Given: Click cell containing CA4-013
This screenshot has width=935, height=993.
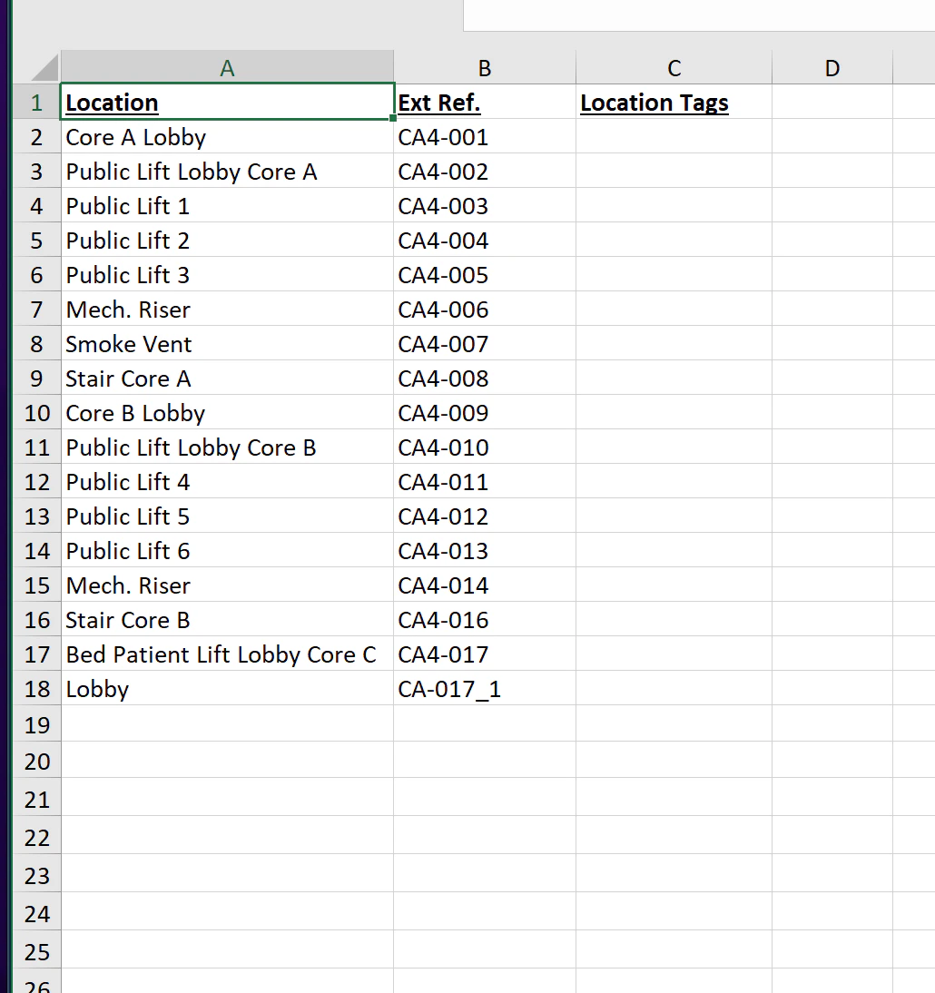Looking at the screenshot, I should coord(485,550).
